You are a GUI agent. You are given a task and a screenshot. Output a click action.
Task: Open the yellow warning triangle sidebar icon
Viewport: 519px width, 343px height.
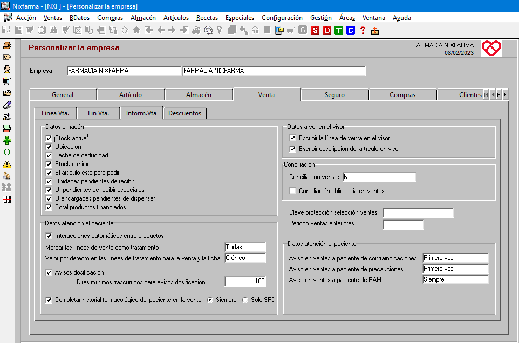point(7,164)
